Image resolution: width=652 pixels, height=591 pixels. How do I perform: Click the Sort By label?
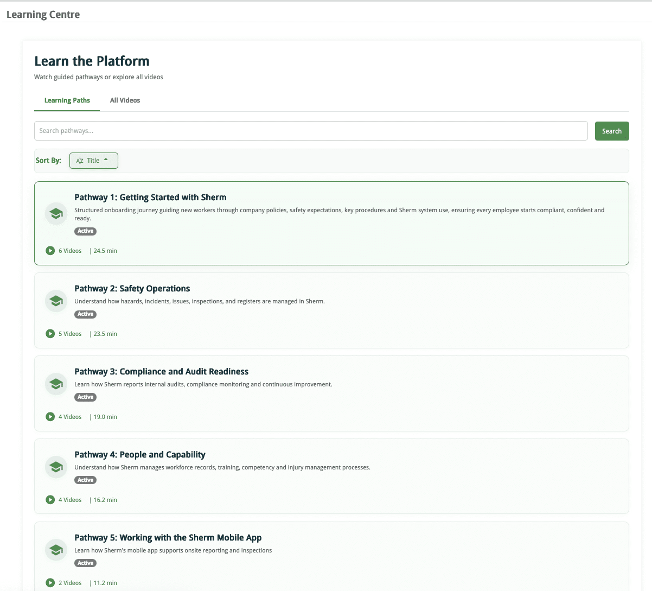pyautogui.click(x=48, y=161)
